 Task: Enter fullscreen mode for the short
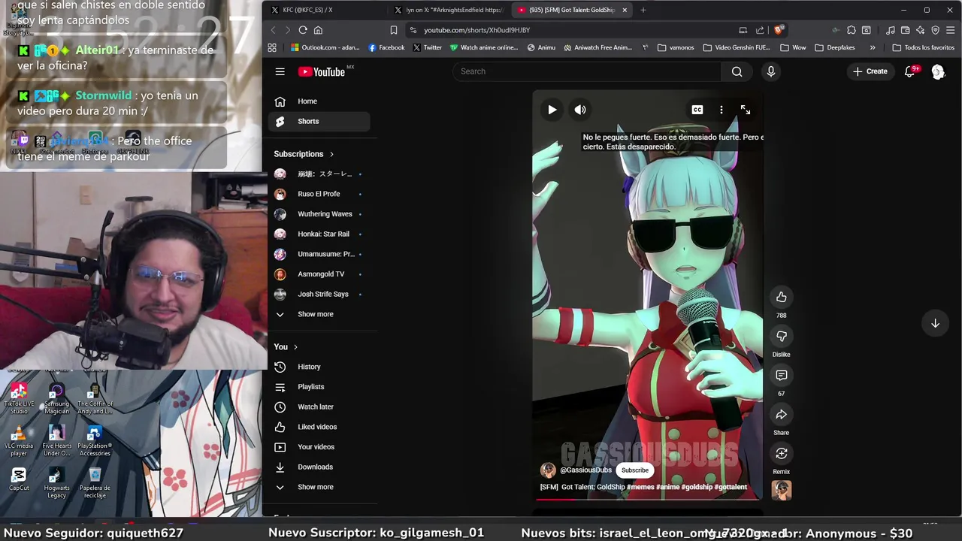[746, 110]
